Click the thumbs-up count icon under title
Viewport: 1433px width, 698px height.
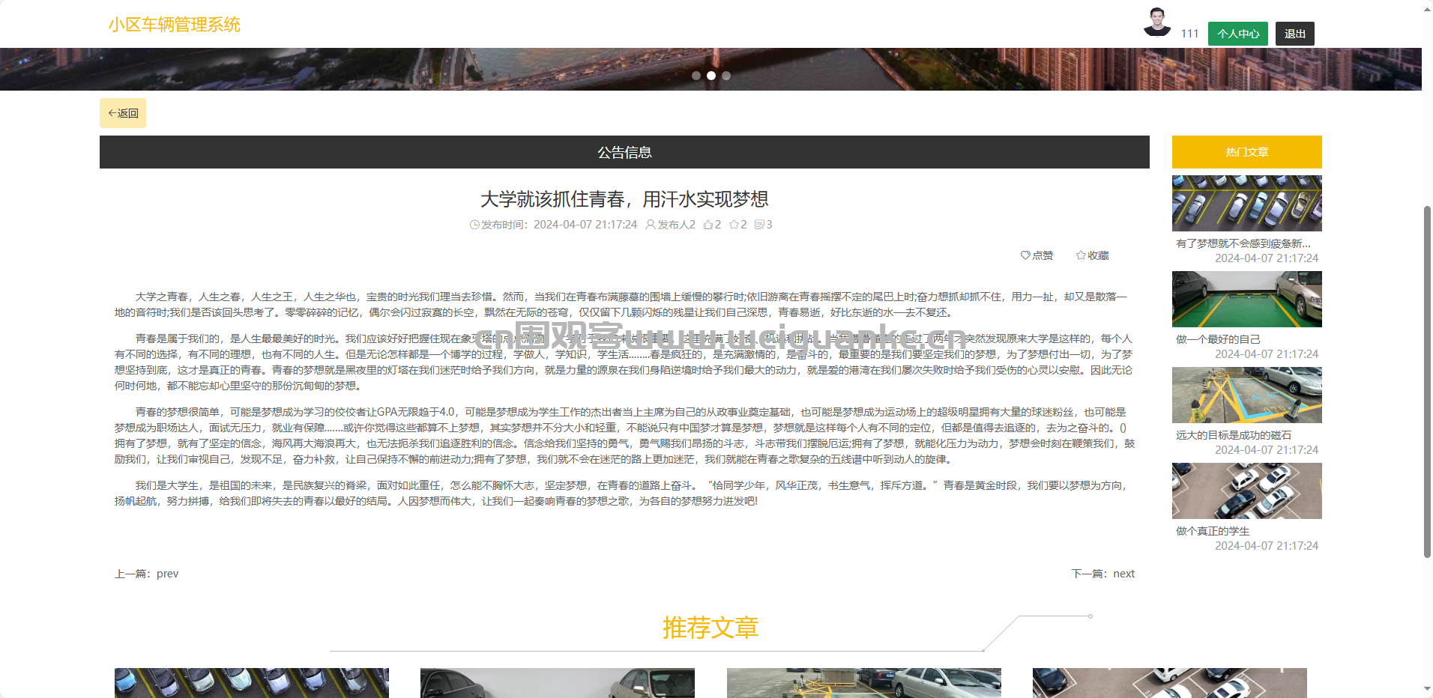click(708, 225)
